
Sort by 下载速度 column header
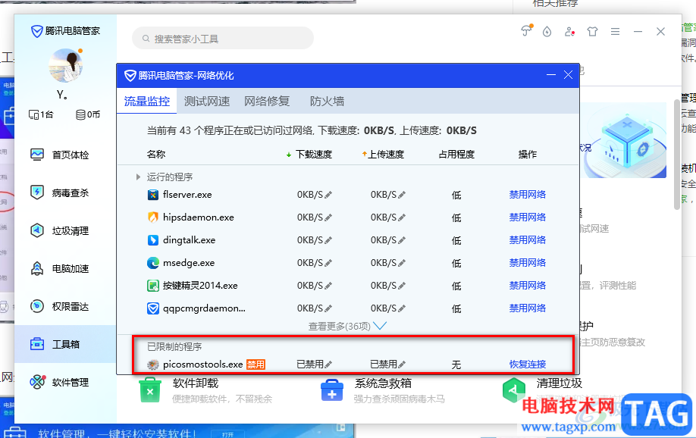(x=309, y=154)
